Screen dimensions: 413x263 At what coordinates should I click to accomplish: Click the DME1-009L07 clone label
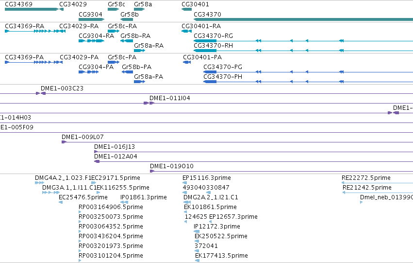[83, 137]
